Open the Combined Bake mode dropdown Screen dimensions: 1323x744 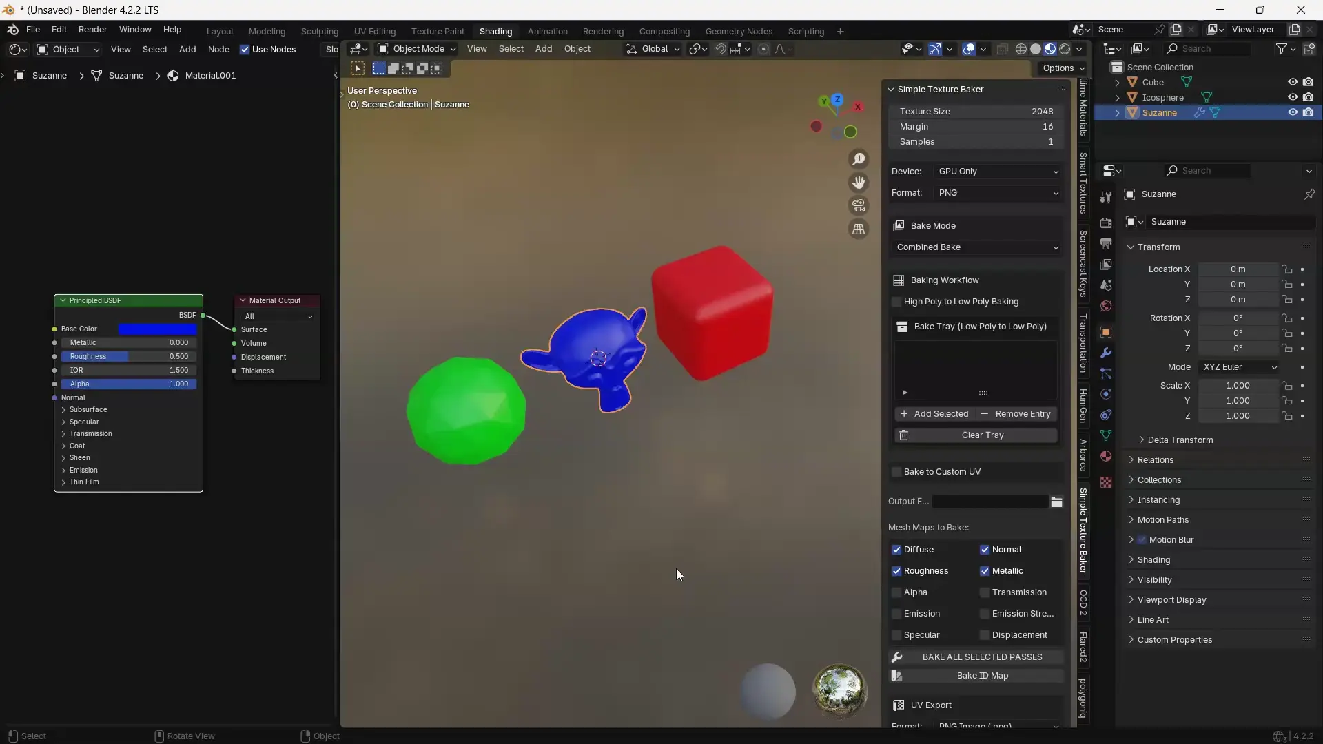(976, 247)
